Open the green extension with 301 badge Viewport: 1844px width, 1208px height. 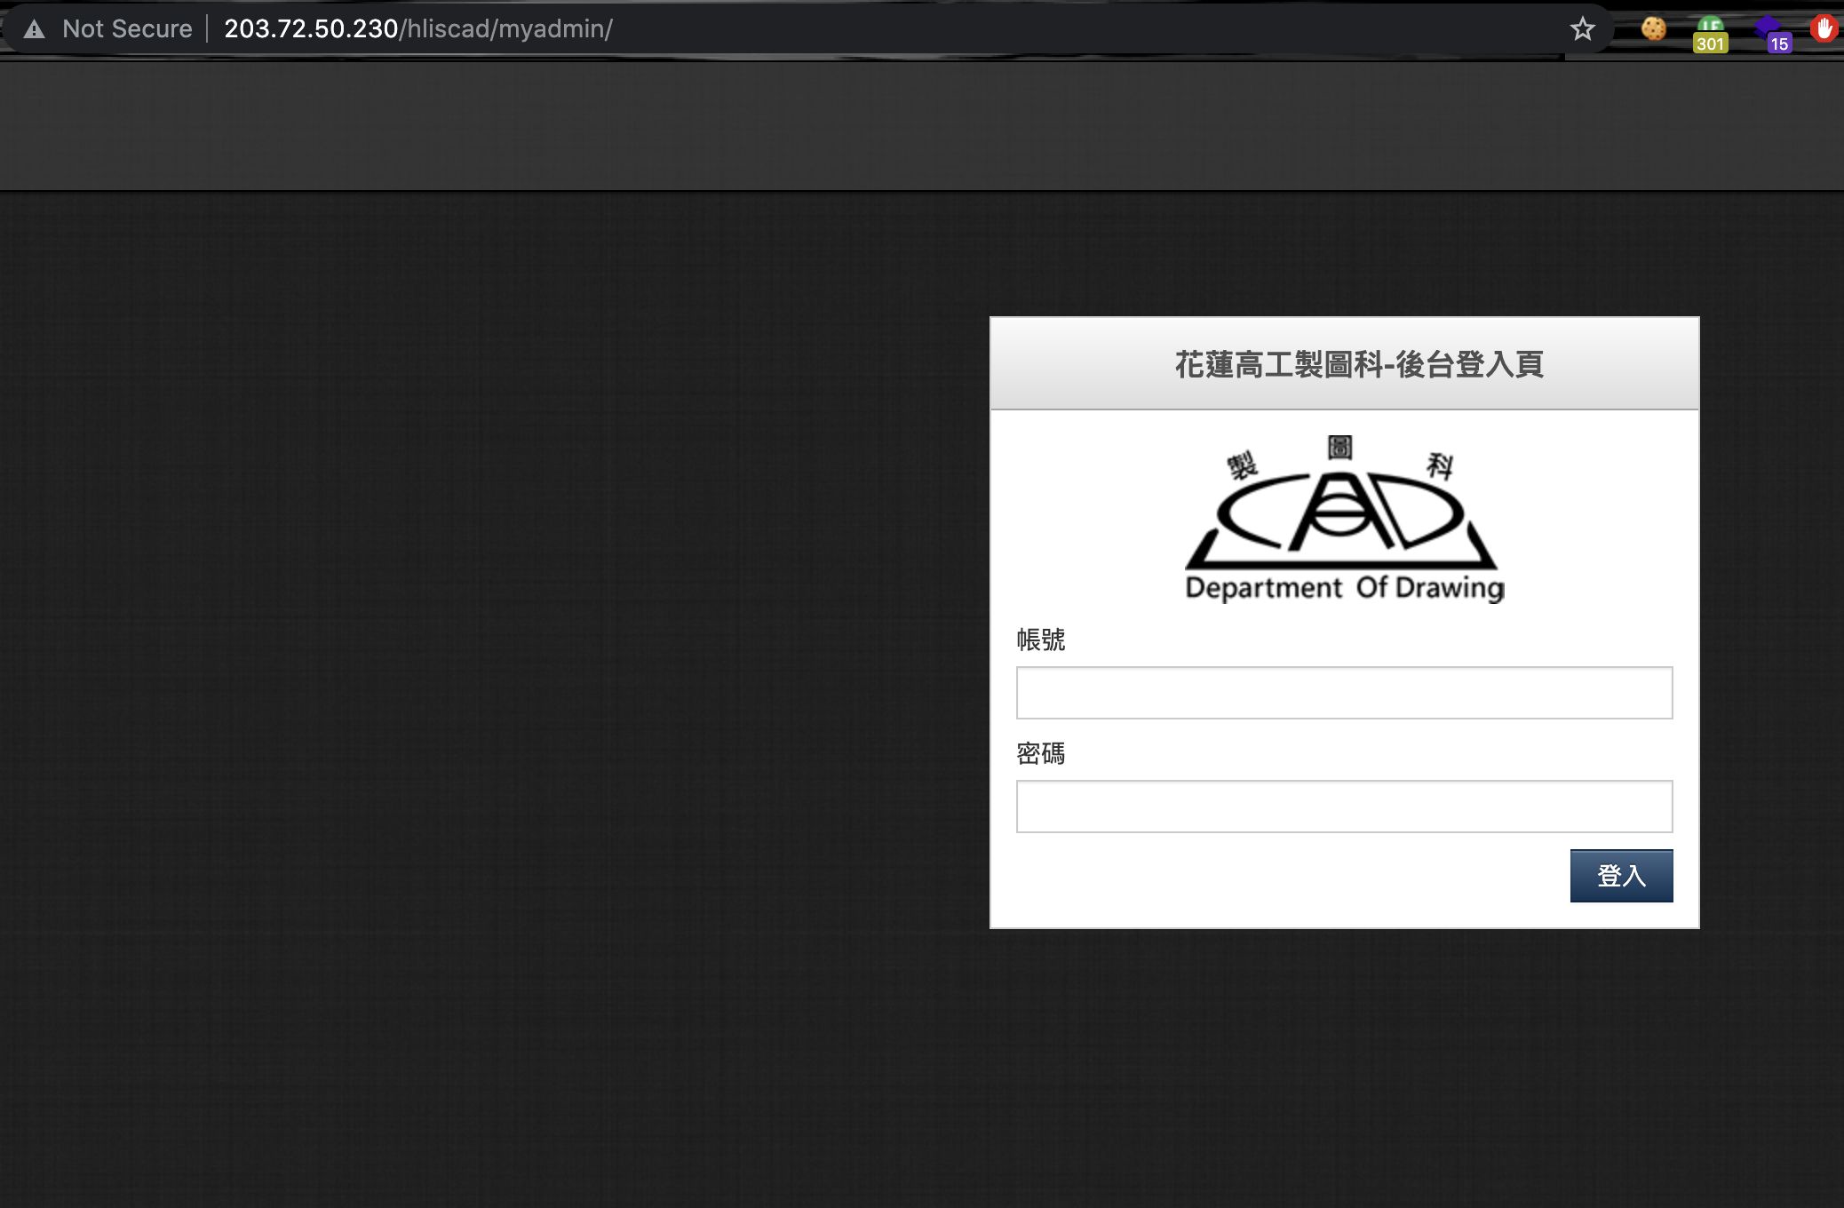[x=1710, y=34]
